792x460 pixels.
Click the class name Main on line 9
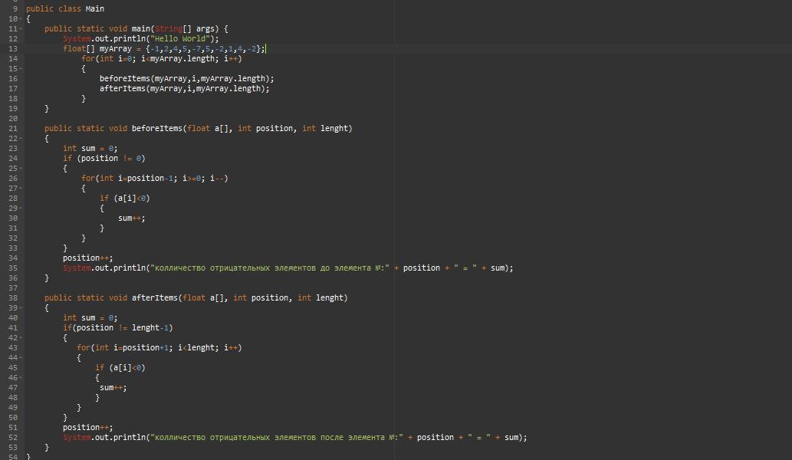pyautogui.click(x=95, y=9)
